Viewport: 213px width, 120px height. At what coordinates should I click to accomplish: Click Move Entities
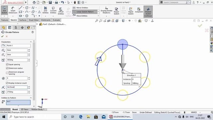pyautogui.click(x=80, y=16)
